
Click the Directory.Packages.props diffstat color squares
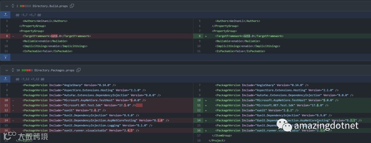coord(27,70)
